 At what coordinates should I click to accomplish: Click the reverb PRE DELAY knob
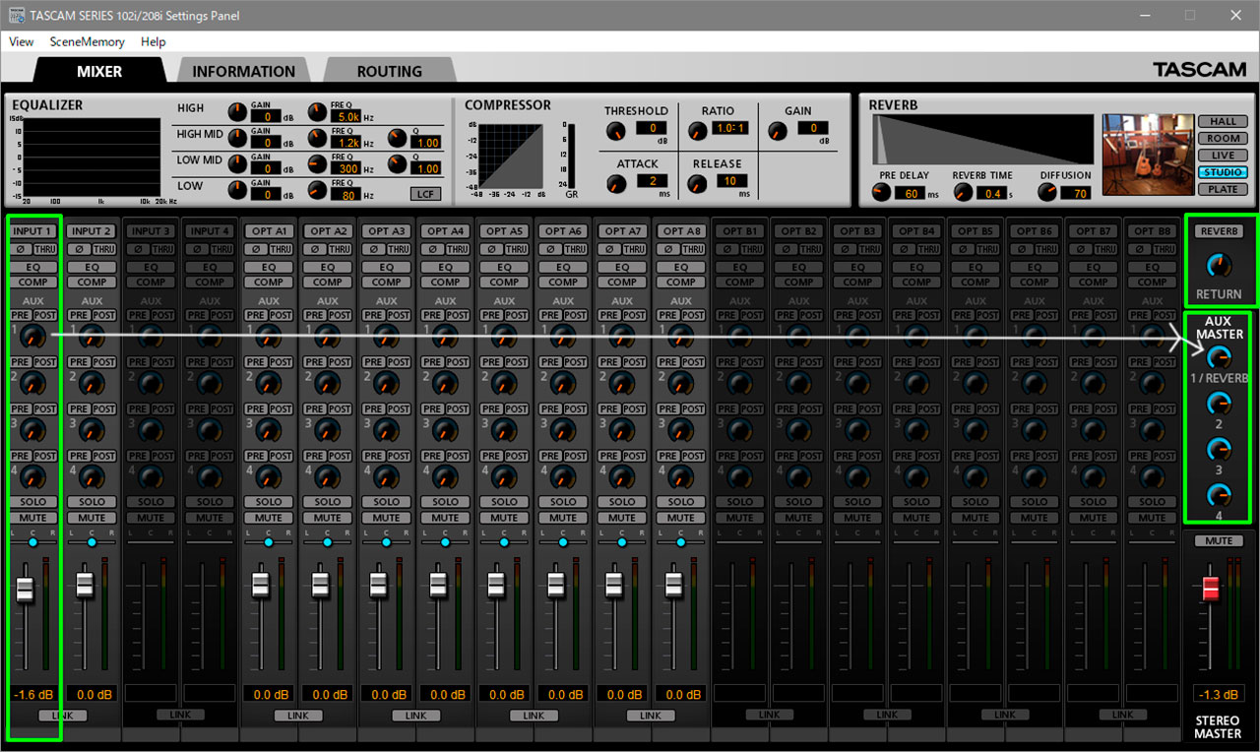pyautogui.click(x=882, y=193)
